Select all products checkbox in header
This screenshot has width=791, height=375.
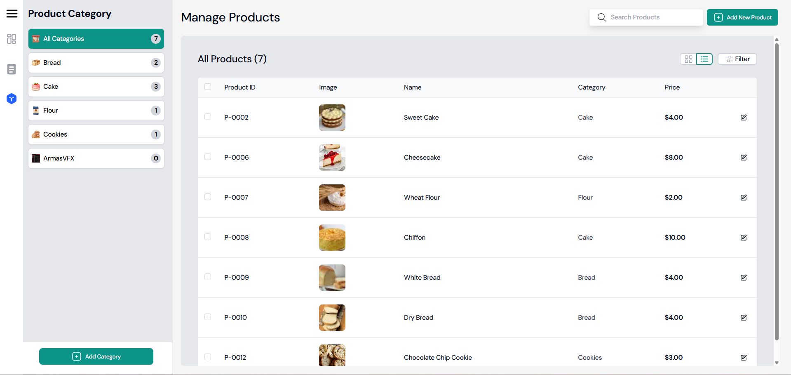tap(208, 87)
